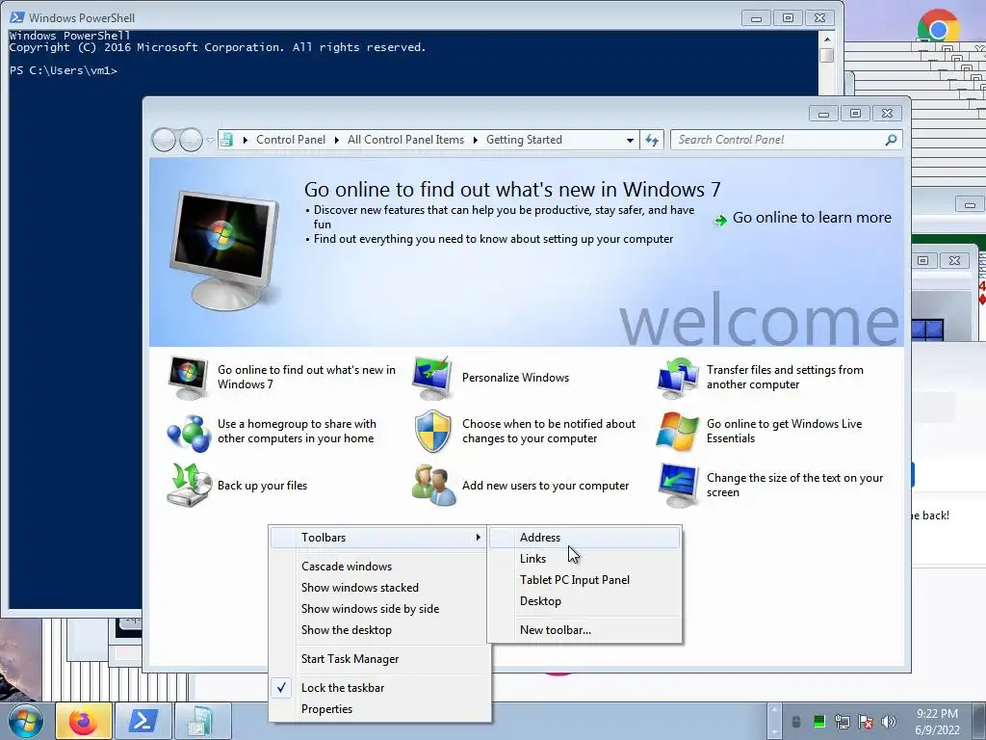986x740 pixels.
Task: Click the Forward navigation button
Action: 191,140
